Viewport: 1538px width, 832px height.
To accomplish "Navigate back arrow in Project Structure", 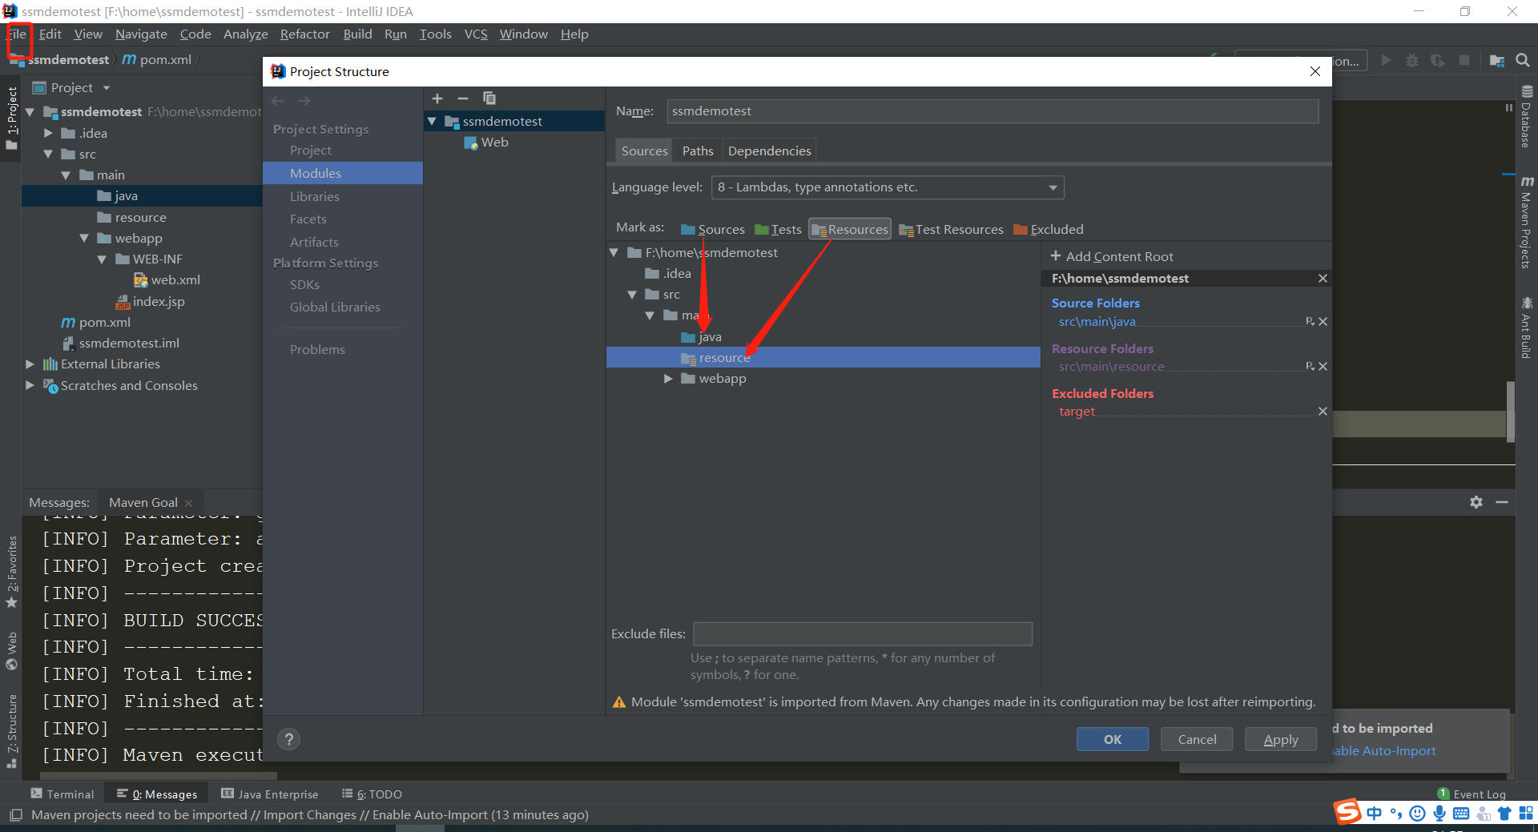I will point(278,101).
